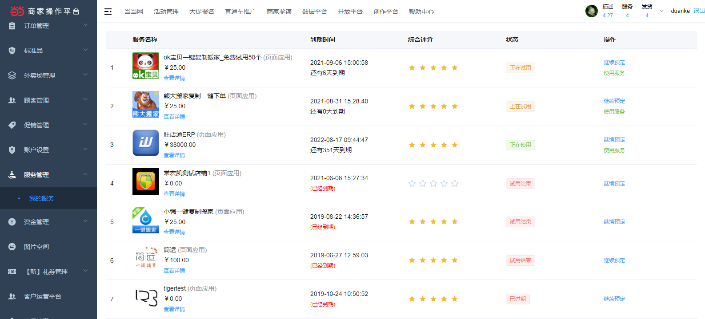Click the 外卖场管理 layers icon

pyautogui.click(x=12, y=75)
